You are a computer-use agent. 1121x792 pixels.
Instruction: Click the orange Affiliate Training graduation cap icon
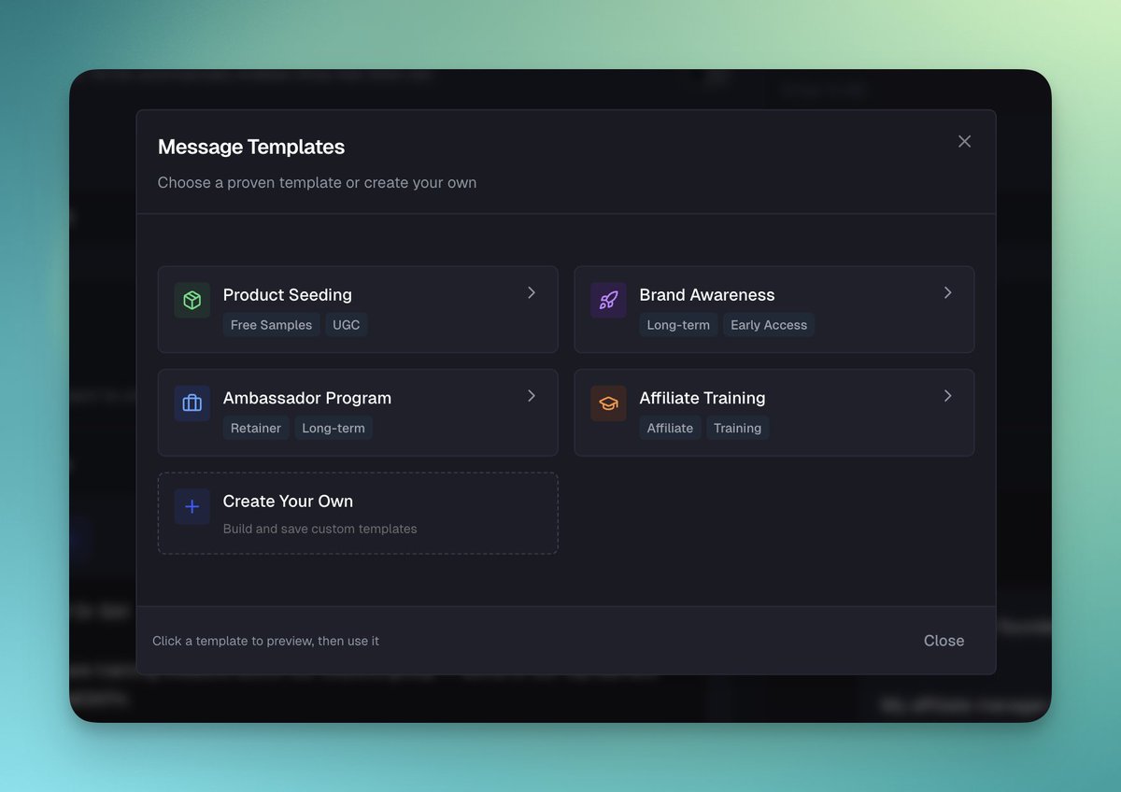pos(608,403)
